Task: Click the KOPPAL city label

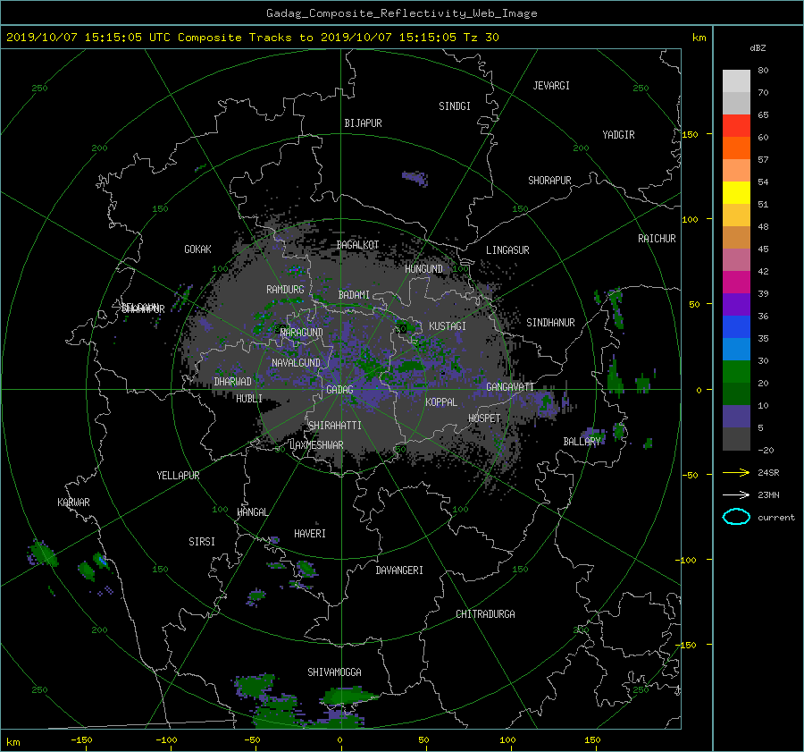Action: point(441,401)
